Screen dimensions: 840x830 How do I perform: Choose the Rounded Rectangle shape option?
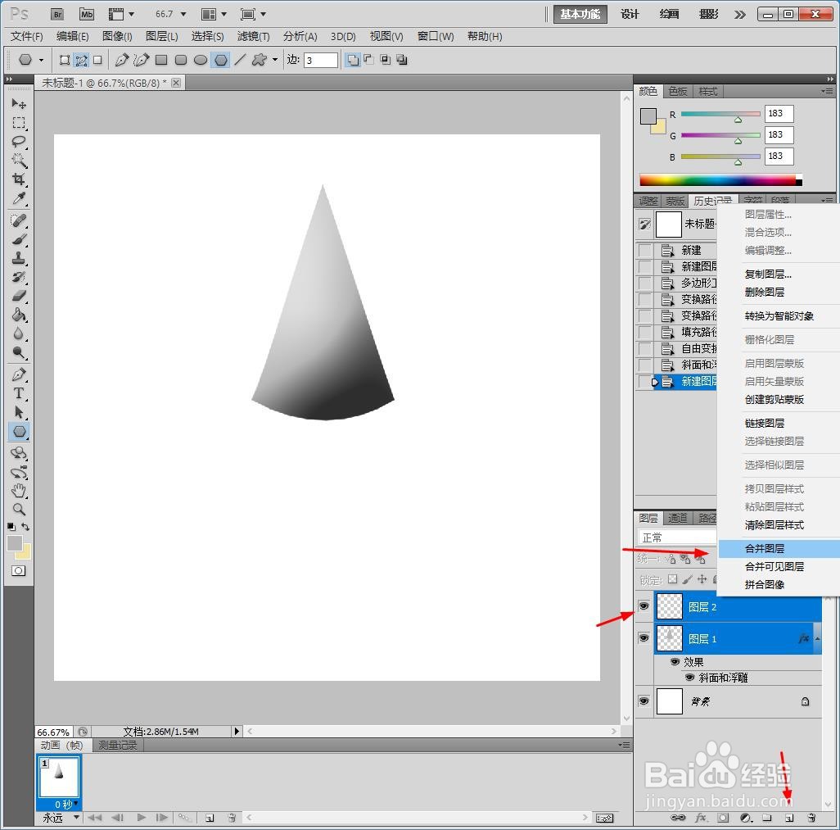click(181, 60)
